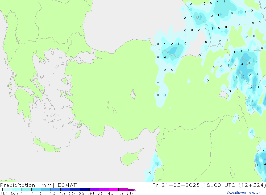Screen dimensions: 266x195
Task: Click the legend label '15'
Action: 62,193
